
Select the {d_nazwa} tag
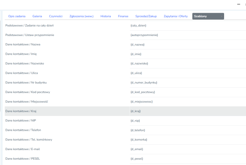click(x=138, y=44)
